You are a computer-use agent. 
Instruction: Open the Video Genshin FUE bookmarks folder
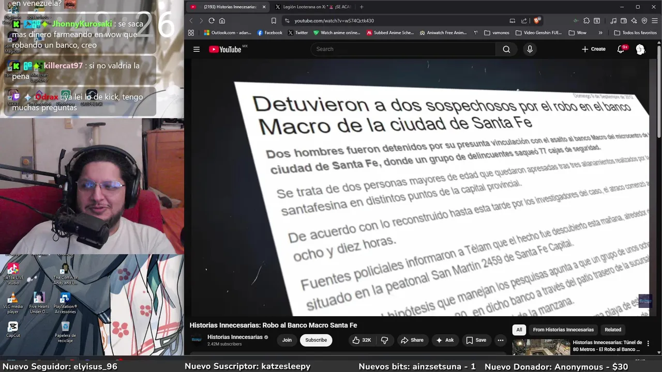coord(539,33)
